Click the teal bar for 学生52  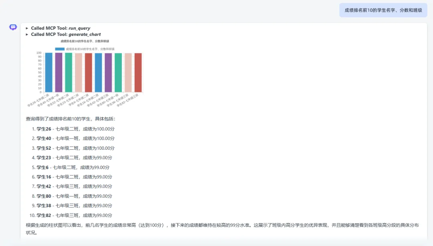(69, 72)
